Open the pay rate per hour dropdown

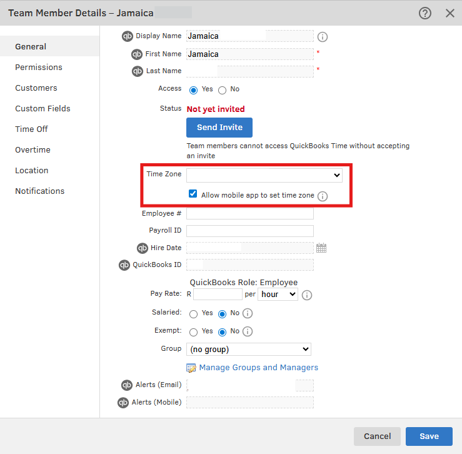tap(278, 295)
